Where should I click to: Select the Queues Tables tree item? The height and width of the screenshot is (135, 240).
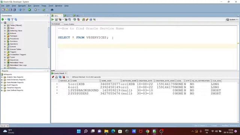coord(15,49)
